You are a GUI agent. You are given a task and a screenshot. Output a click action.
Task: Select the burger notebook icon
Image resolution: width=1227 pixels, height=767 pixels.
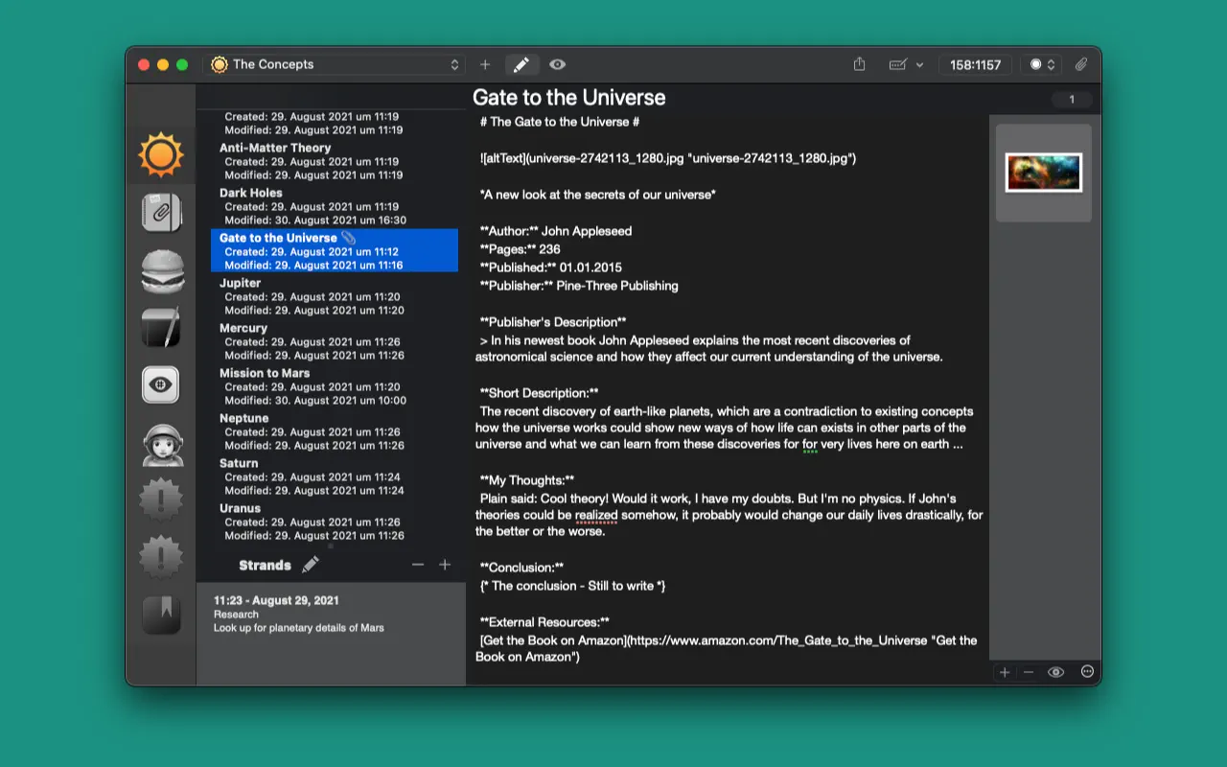[161, 270]
